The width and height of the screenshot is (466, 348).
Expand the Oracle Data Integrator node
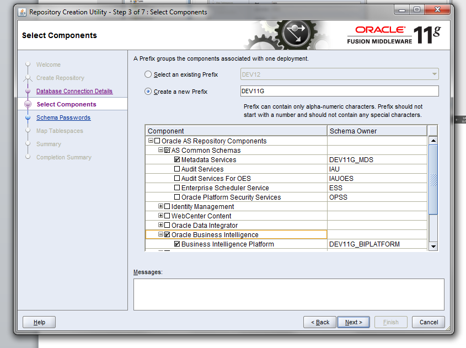click(x=160, y=225)
